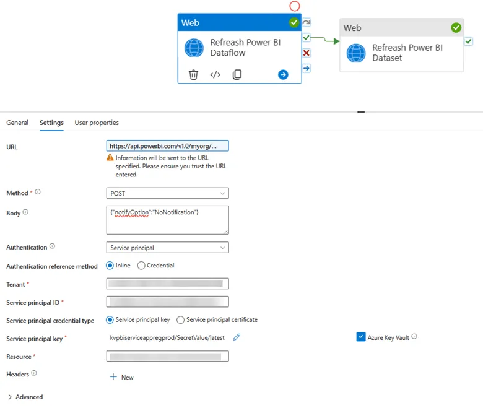This screenshot has height=408, width=483.
Task: Add a New header
Action: coord(122,377)
